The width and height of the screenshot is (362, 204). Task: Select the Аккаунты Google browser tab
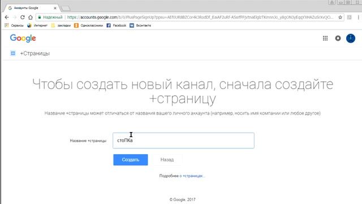click(x=32, y=8)
